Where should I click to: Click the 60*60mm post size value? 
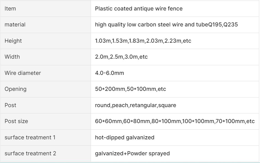click(175, 121)
